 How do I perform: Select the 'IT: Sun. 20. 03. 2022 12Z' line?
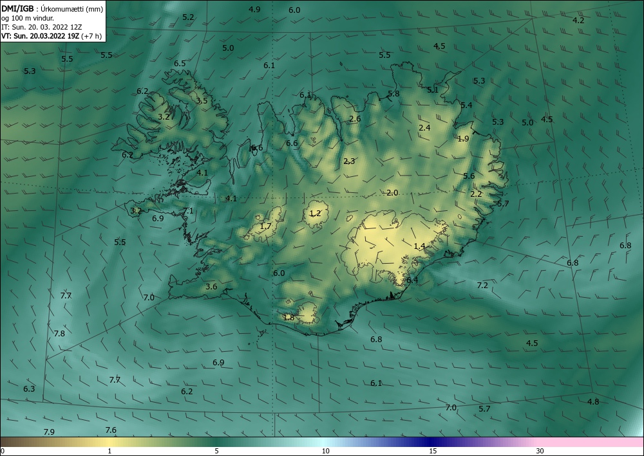click(x=41, y=27)
